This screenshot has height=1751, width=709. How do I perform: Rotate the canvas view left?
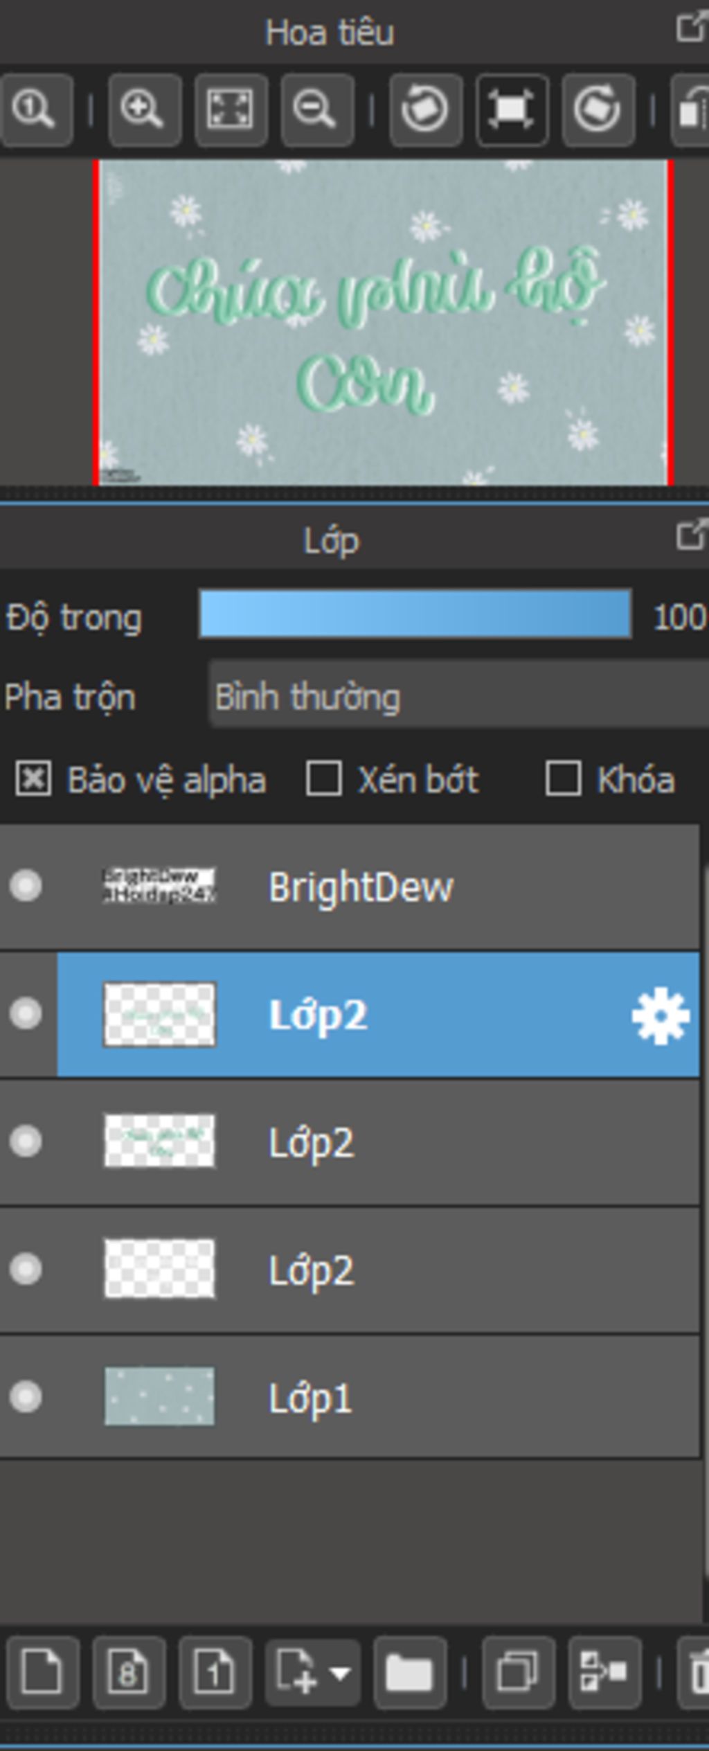point(425,110)
